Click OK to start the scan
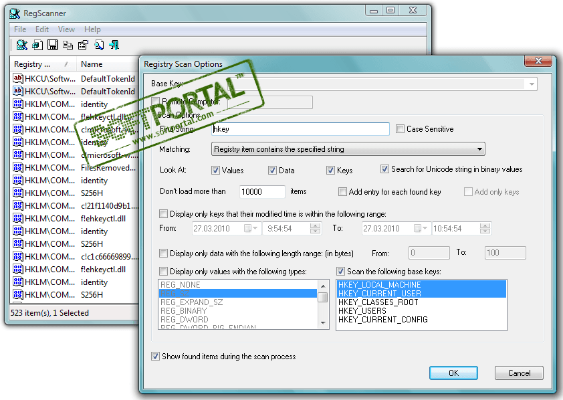 pyautogui.click(x=453, y=373)
